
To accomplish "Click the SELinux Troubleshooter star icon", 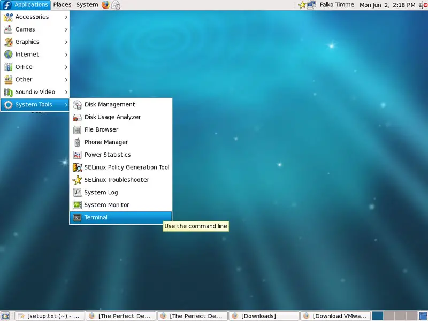I will tap(77, 180).
